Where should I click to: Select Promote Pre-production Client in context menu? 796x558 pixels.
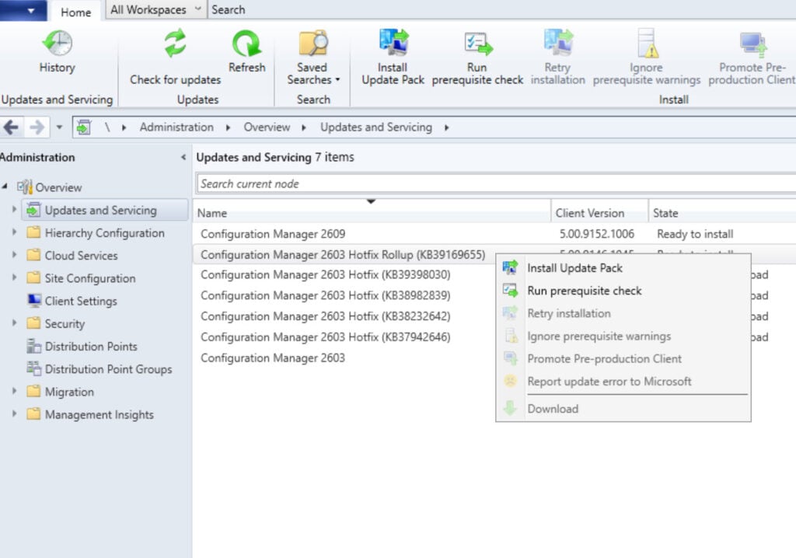point(623,358)
